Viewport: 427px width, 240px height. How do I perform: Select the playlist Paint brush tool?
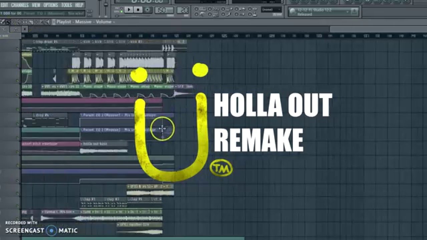tap(8, 22)
